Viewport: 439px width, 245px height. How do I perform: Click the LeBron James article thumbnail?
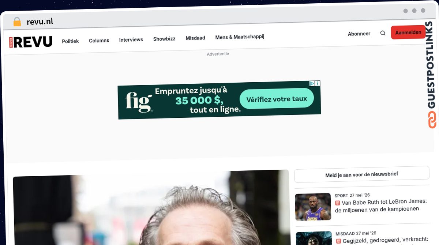pos(313,207)
